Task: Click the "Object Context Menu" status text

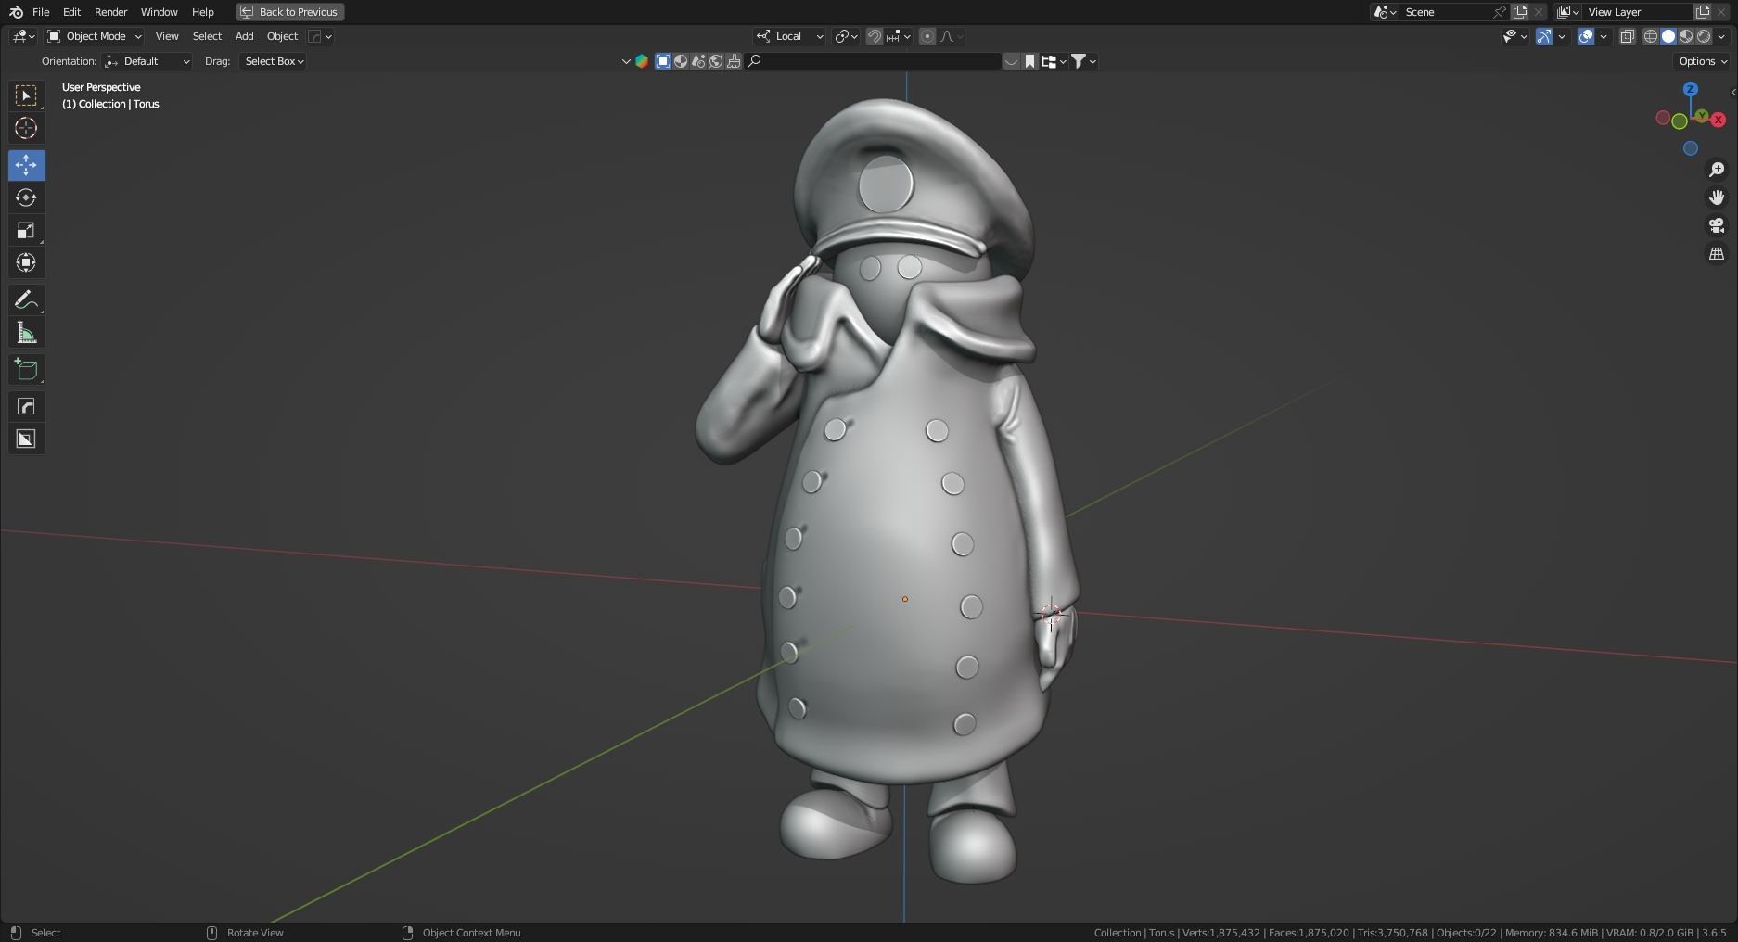Action: (471, 933)
